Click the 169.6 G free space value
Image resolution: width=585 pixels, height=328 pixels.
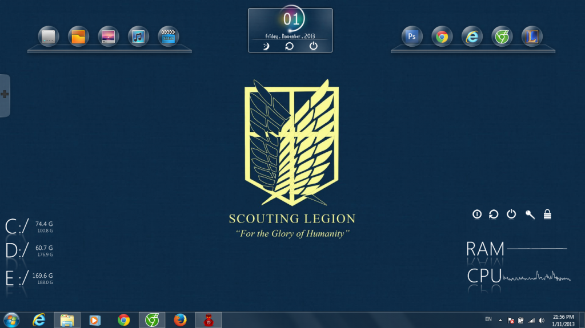pos(42,276)
